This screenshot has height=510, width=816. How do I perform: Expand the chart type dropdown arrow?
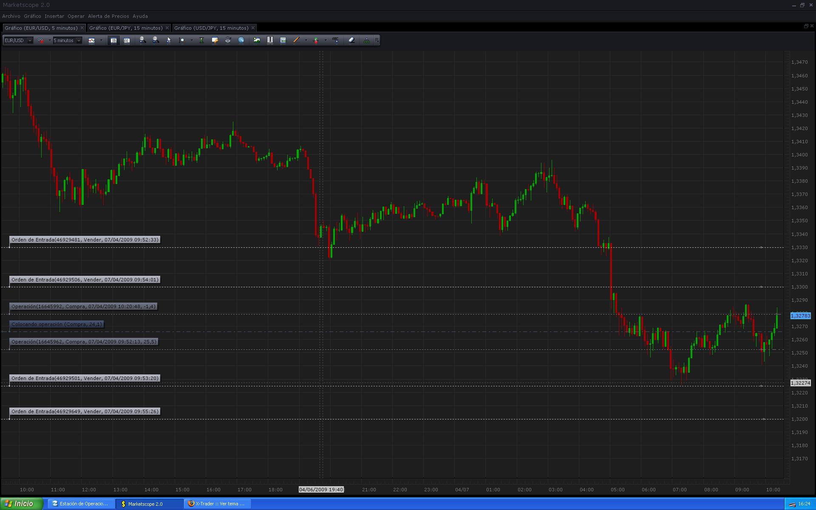pyautogui.click(x=101, y=40)
